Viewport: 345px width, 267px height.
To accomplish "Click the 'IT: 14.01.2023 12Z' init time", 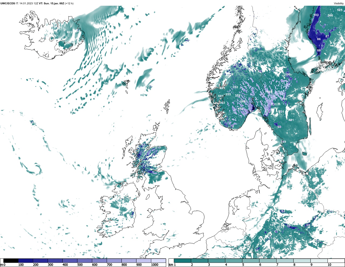I will click(27, 3).
